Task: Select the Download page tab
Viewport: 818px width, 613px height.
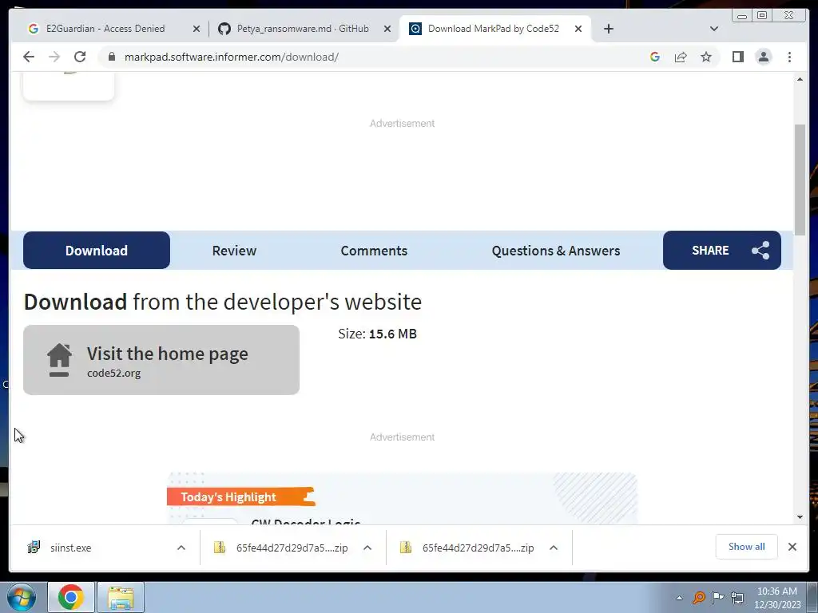Action: pyautogui.click(x=97, y=250)
